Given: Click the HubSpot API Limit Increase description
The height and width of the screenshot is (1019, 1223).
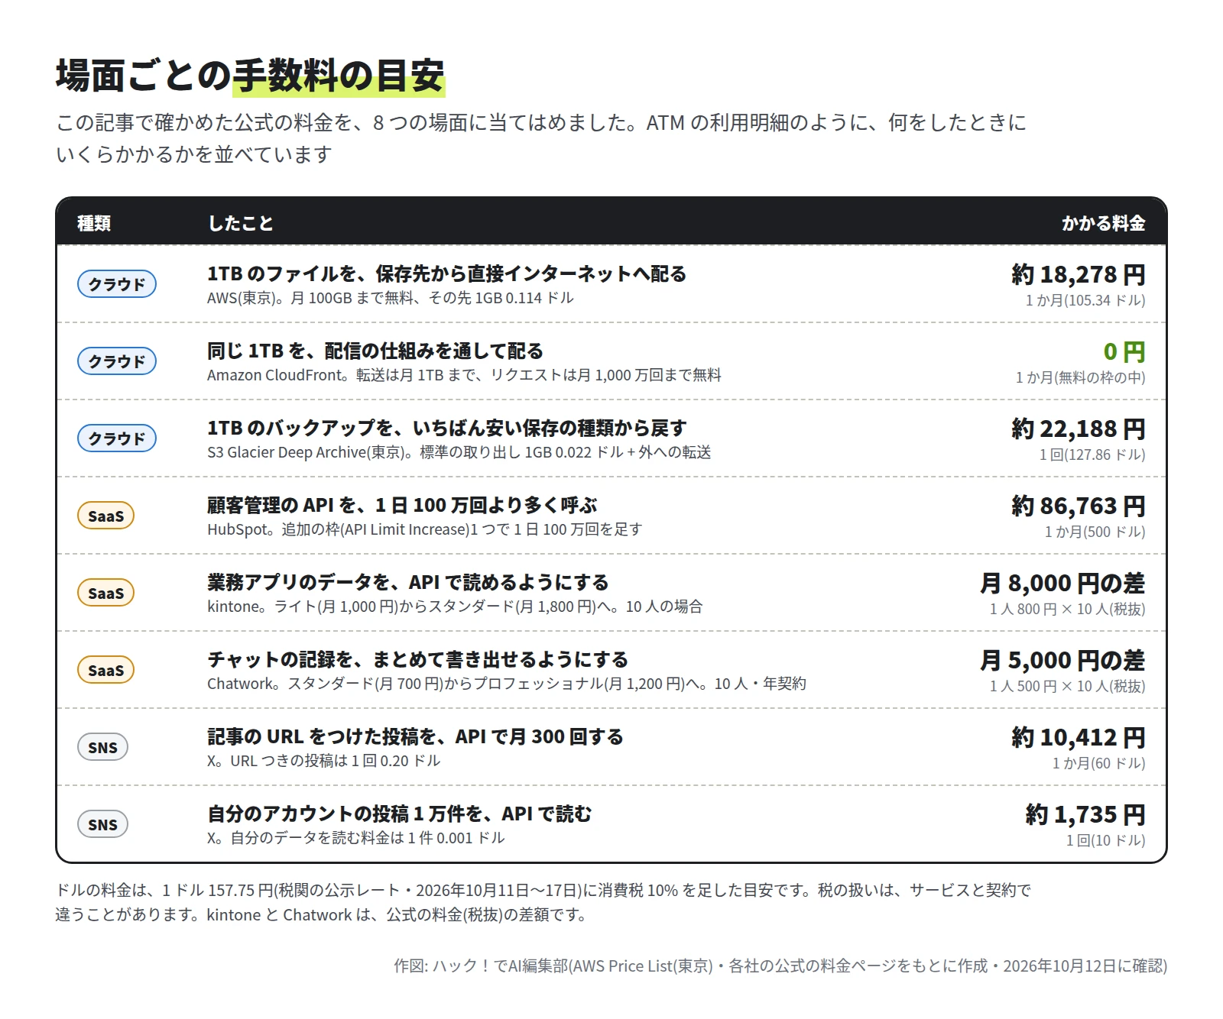Looking at the screenshot, I should 425,529.
